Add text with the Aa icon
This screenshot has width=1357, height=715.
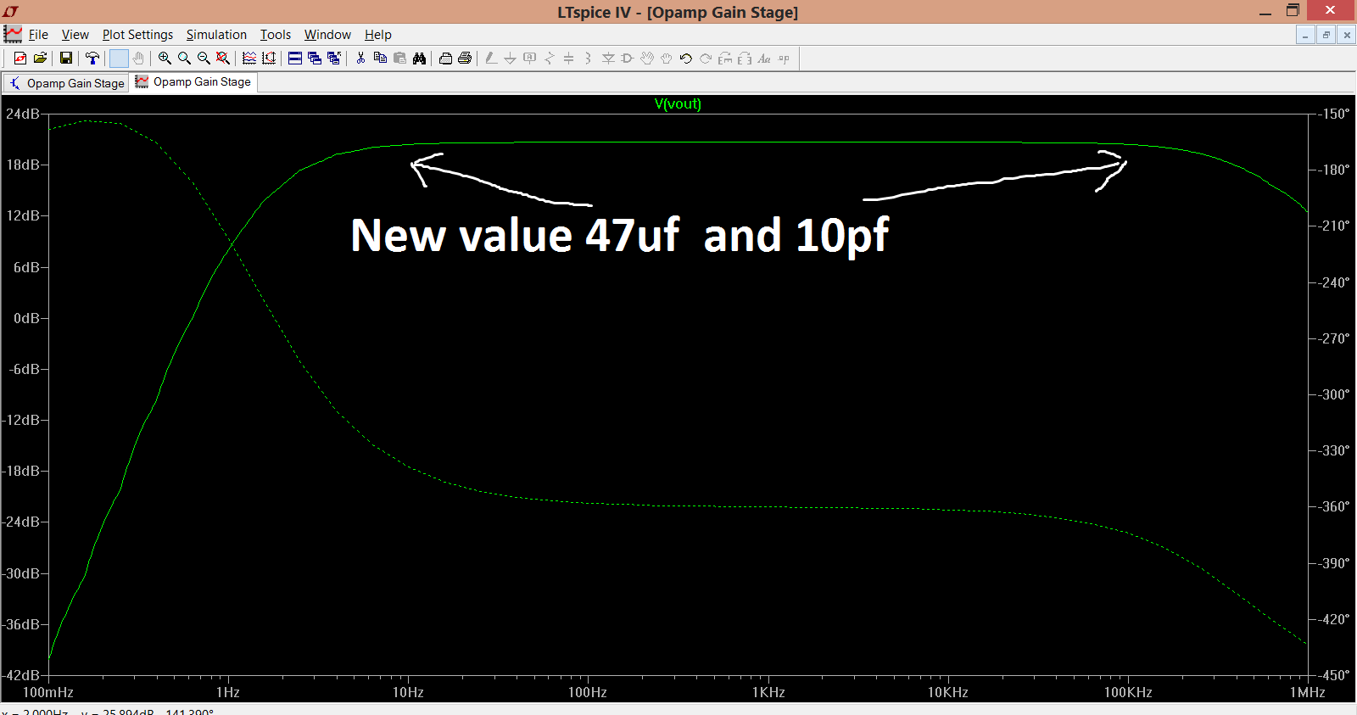(764, 58)
